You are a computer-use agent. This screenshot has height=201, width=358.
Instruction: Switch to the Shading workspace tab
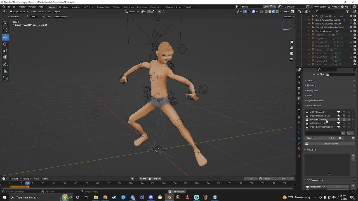tap(117, 7)
